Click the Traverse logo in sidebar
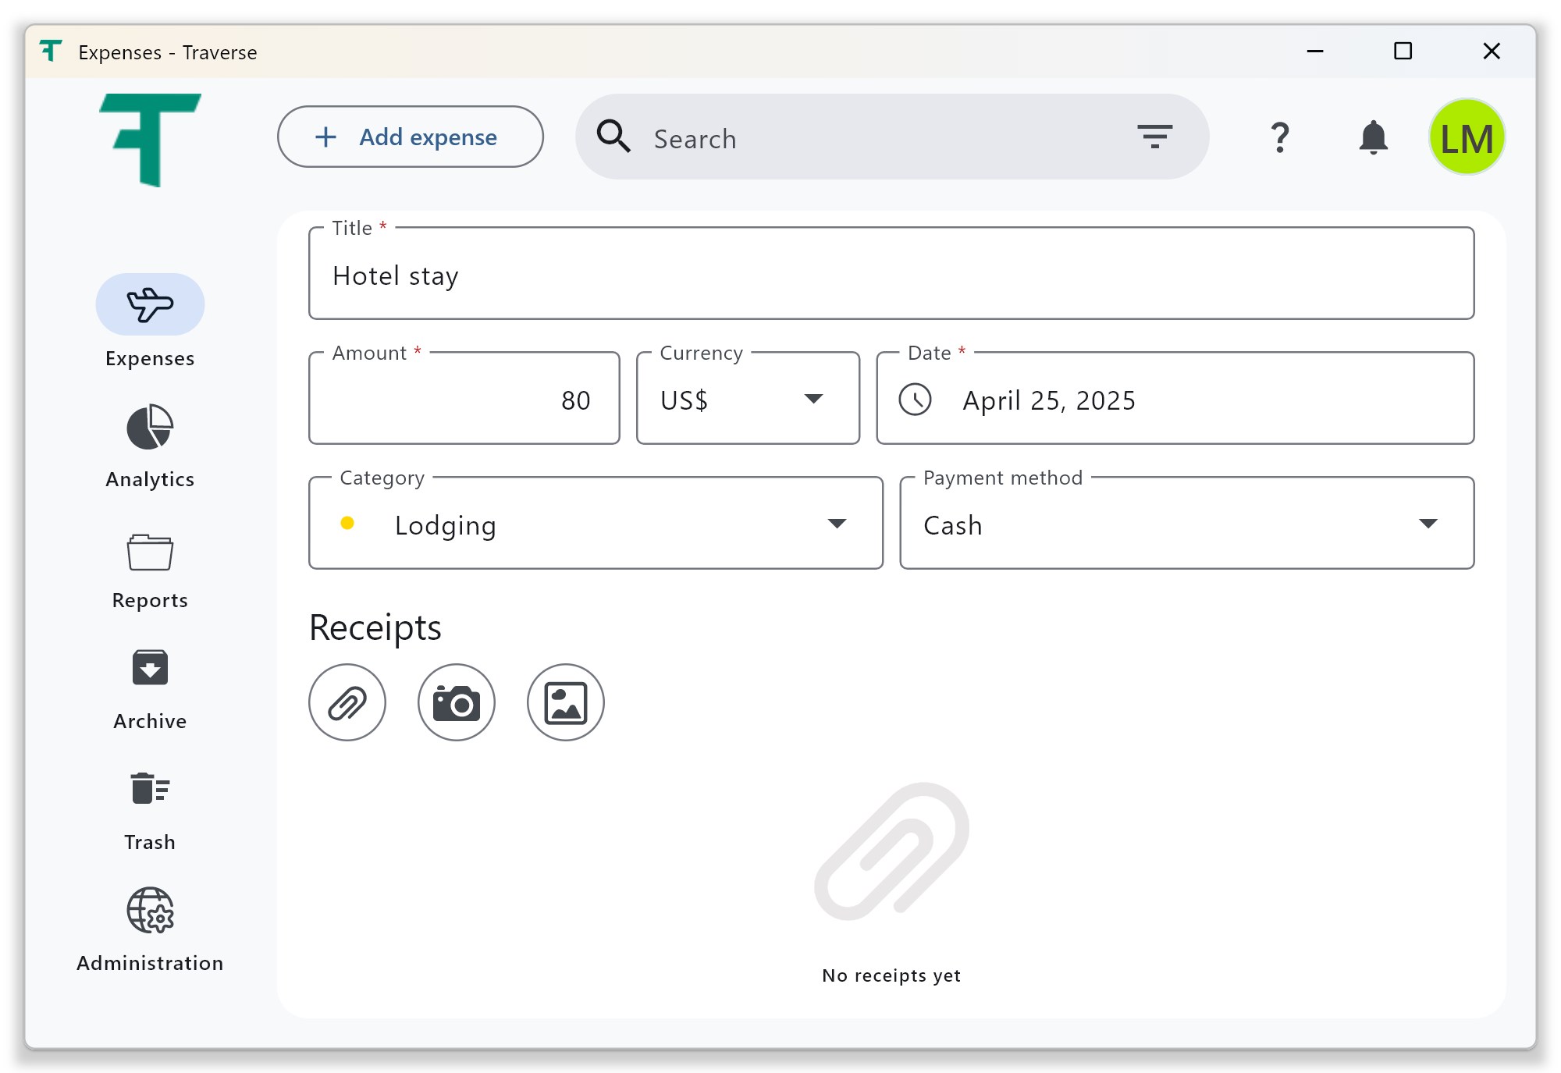 click(150, 140)
